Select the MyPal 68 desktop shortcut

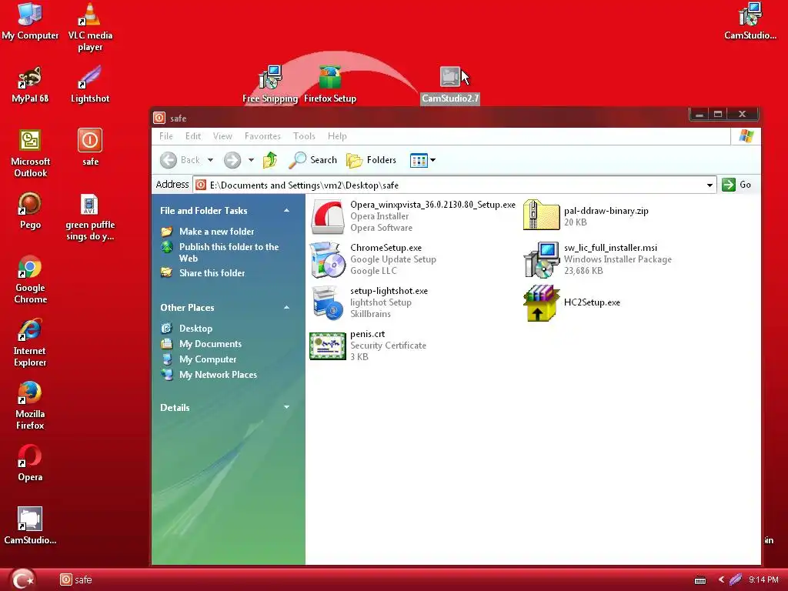pyautogui.click(x=30, y=84)
